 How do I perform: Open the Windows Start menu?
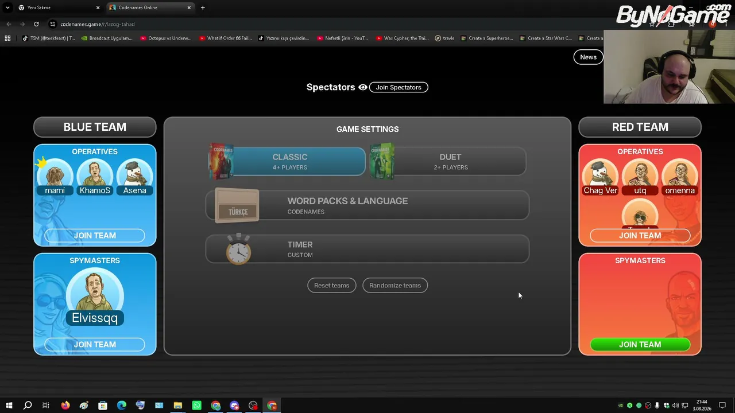point(9,406)
